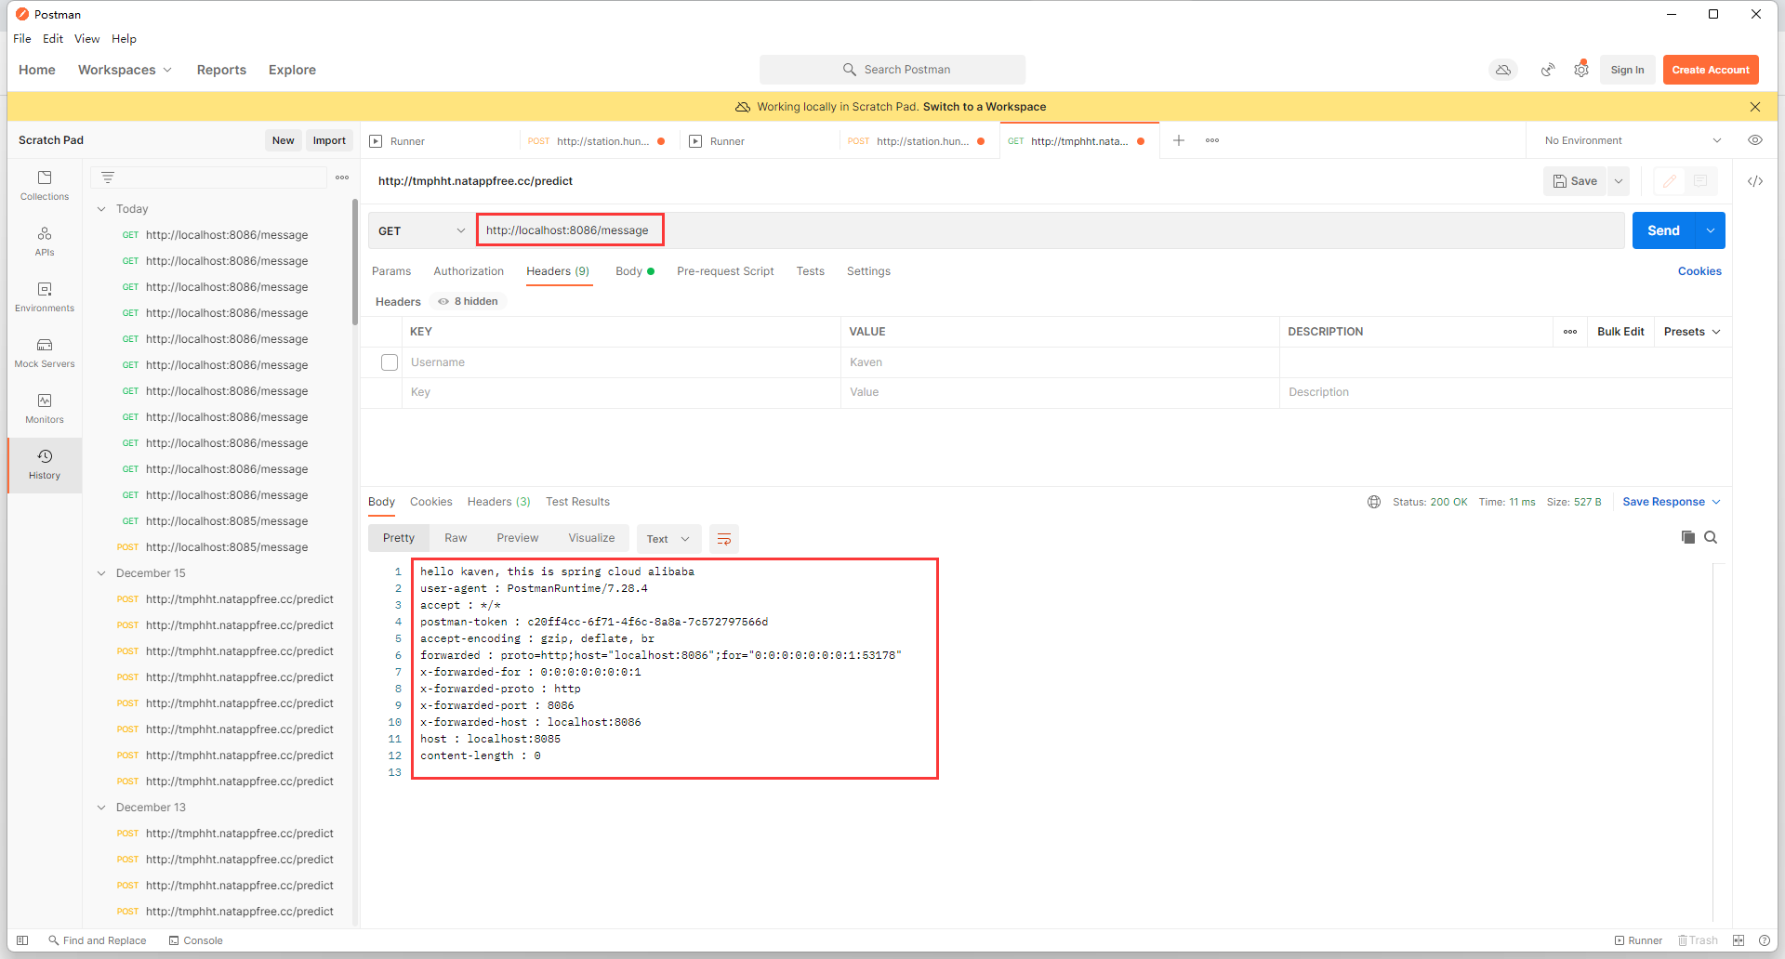1785x959 pixels.
Task: Open the Workspaces menu
Action: [125, 70]
